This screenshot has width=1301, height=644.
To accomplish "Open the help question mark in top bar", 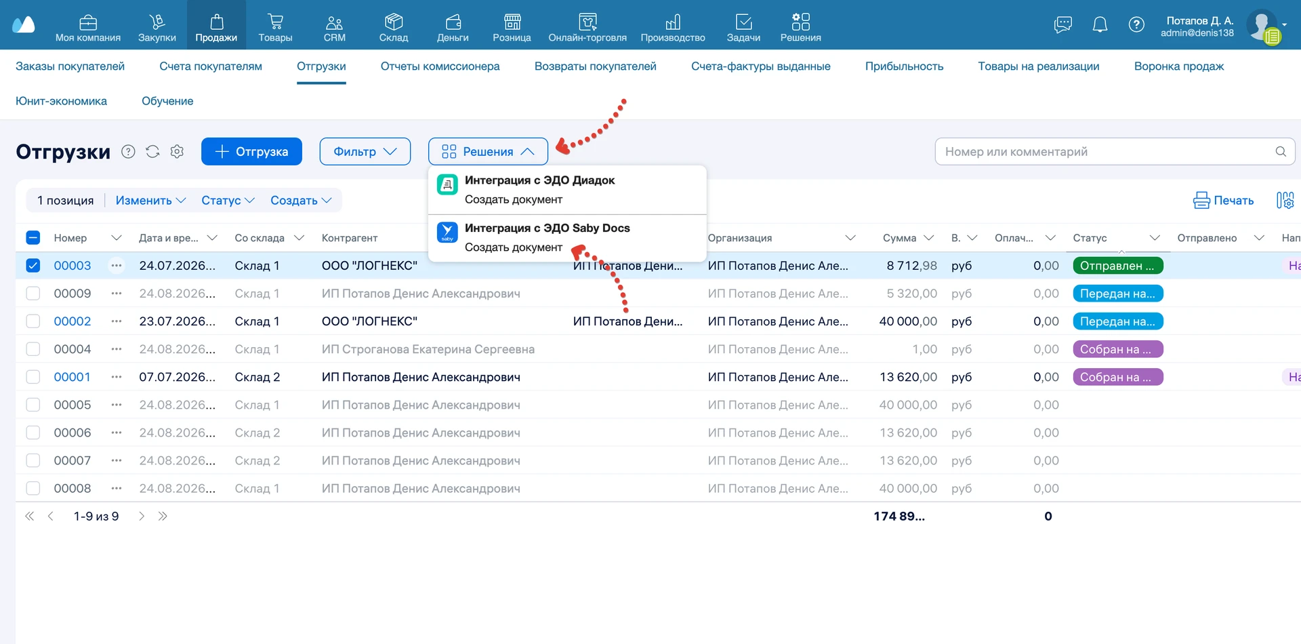I will (1136, 25).
